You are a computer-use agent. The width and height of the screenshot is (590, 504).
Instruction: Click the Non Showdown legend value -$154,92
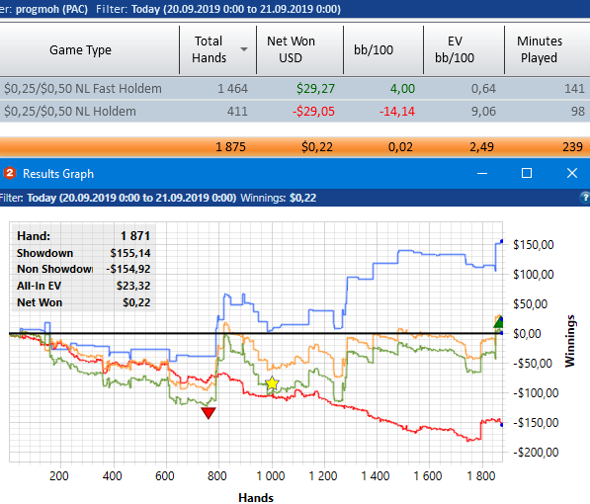tap(128, 269)
